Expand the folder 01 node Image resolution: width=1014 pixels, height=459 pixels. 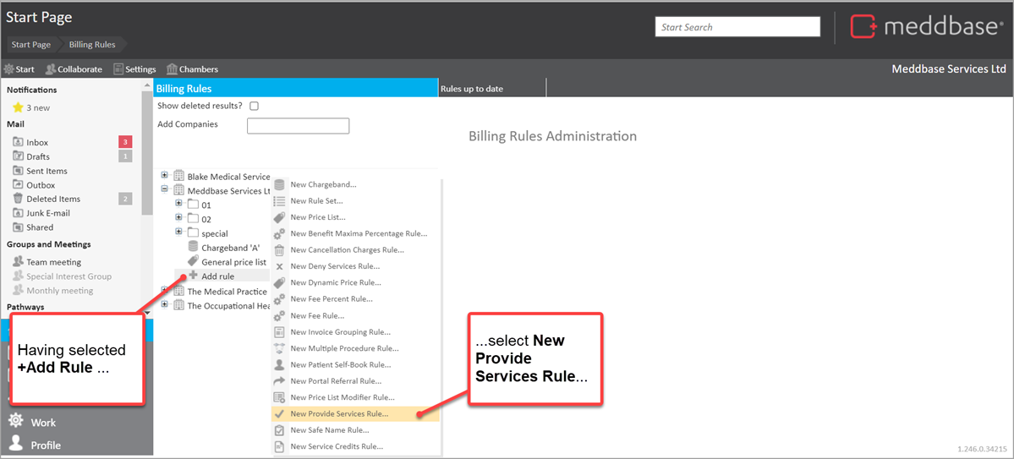(x=178, y=205)
